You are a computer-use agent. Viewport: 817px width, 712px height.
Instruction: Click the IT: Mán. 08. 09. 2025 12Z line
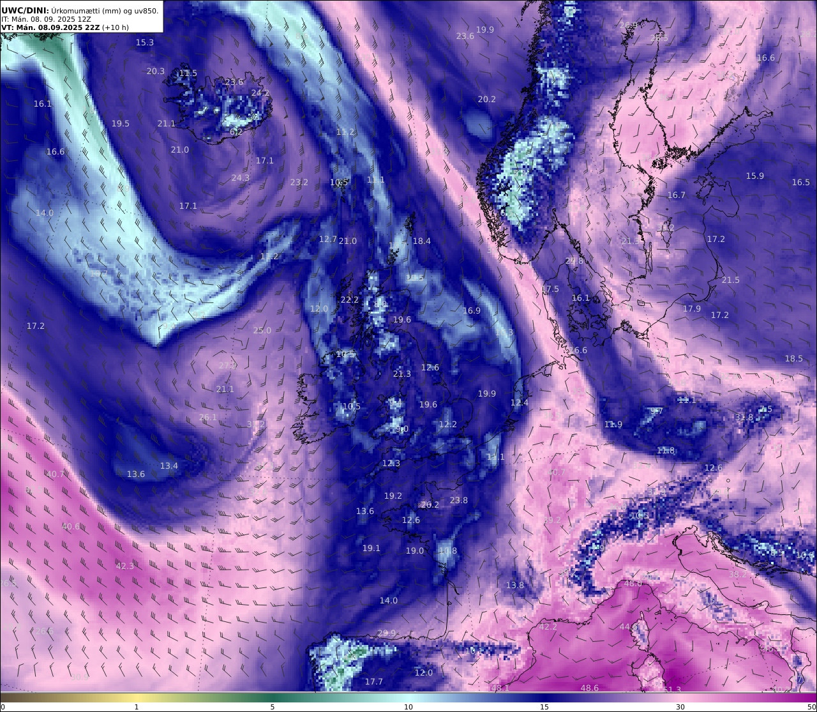point(46,19)
